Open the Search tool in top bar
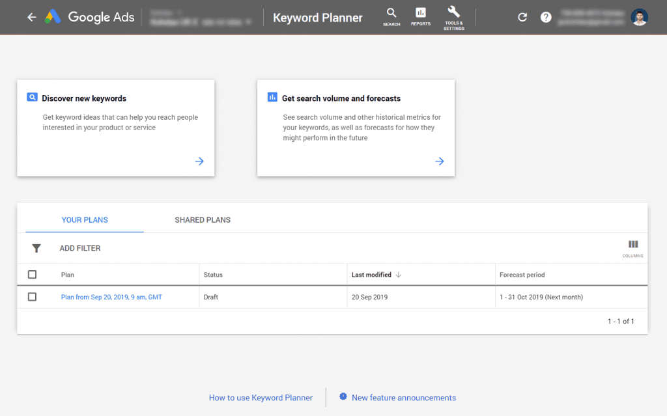The width and height of the screenshot is (667, 416). (x=391, y=18)
